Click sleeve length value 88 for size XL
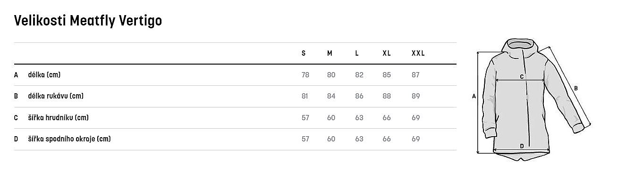The image size is (618, 189). (387, 96)
